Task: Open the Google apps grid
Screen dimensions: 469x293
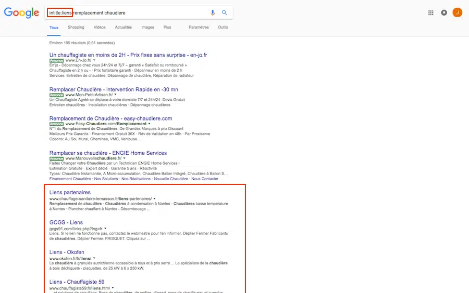Action: point(430,12)
